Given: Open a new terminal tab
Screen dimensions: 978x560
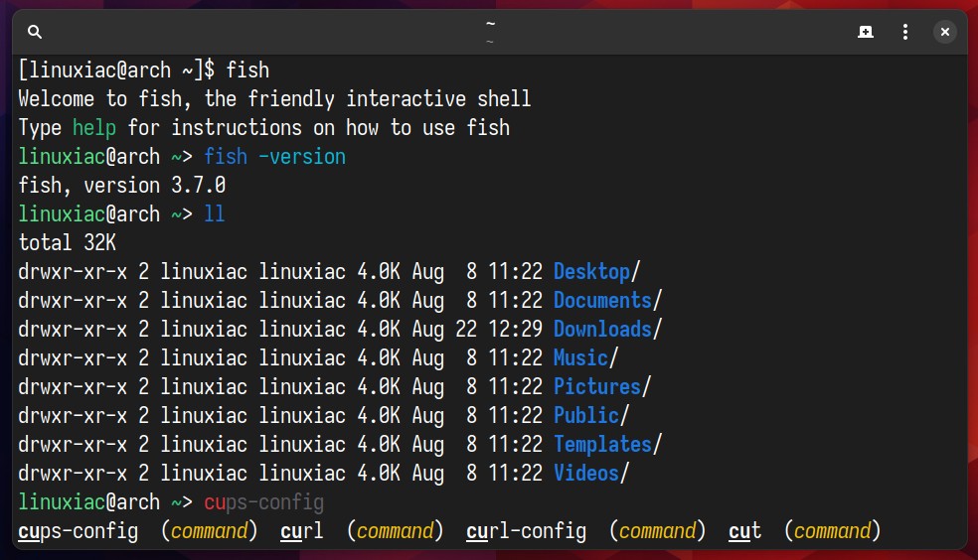Looking at the screenshot, I should [x=865, y=32].
